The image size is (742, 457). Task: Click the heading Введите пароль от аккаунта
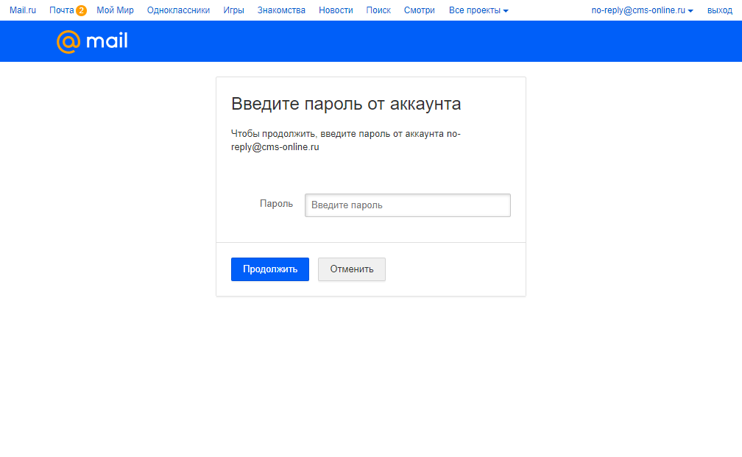tap(346, 104)
